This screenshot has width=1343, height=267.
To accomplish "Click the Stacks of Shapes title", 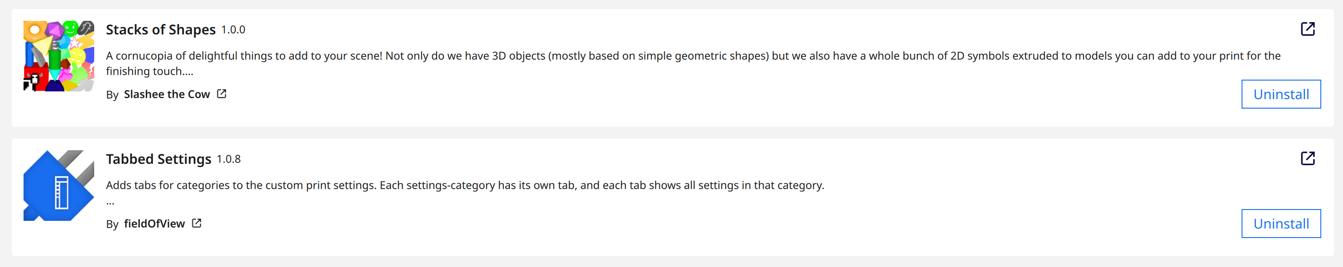I will coord(161,30).
